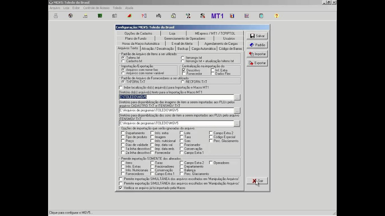Click the document copy toolbar icon
Screen dimensions: 385x216
pyautogui.click(x=174, y=16)
